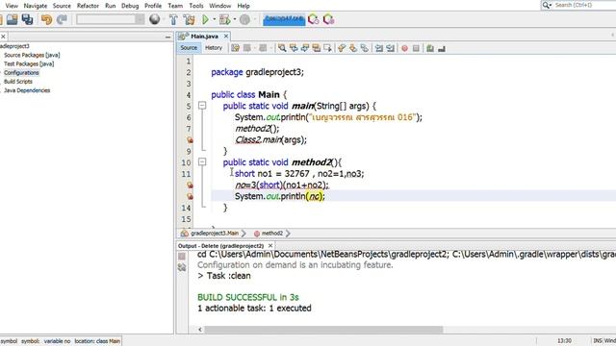Open the Debug menu
Viewport: 616px width, 346px height.
(130, 6)
